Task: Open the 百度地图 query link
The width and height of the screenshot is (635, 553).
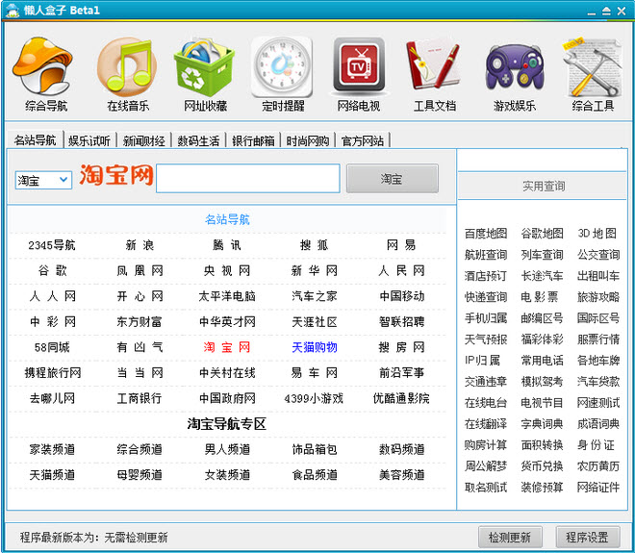Action: [x=486, y=233]
